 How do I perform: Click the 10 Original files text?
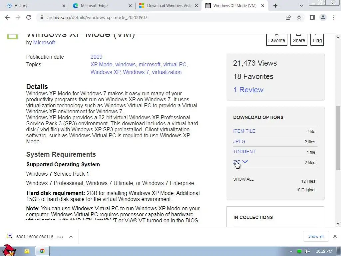(x=305, y=190)
